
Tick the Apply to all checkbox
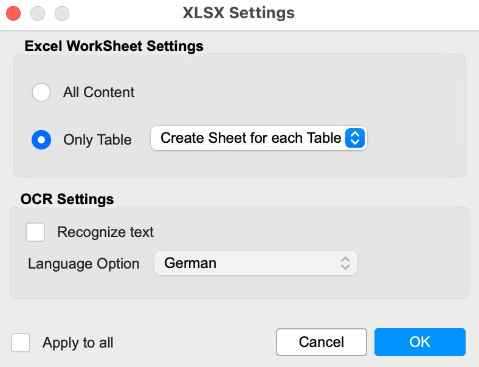21,343
